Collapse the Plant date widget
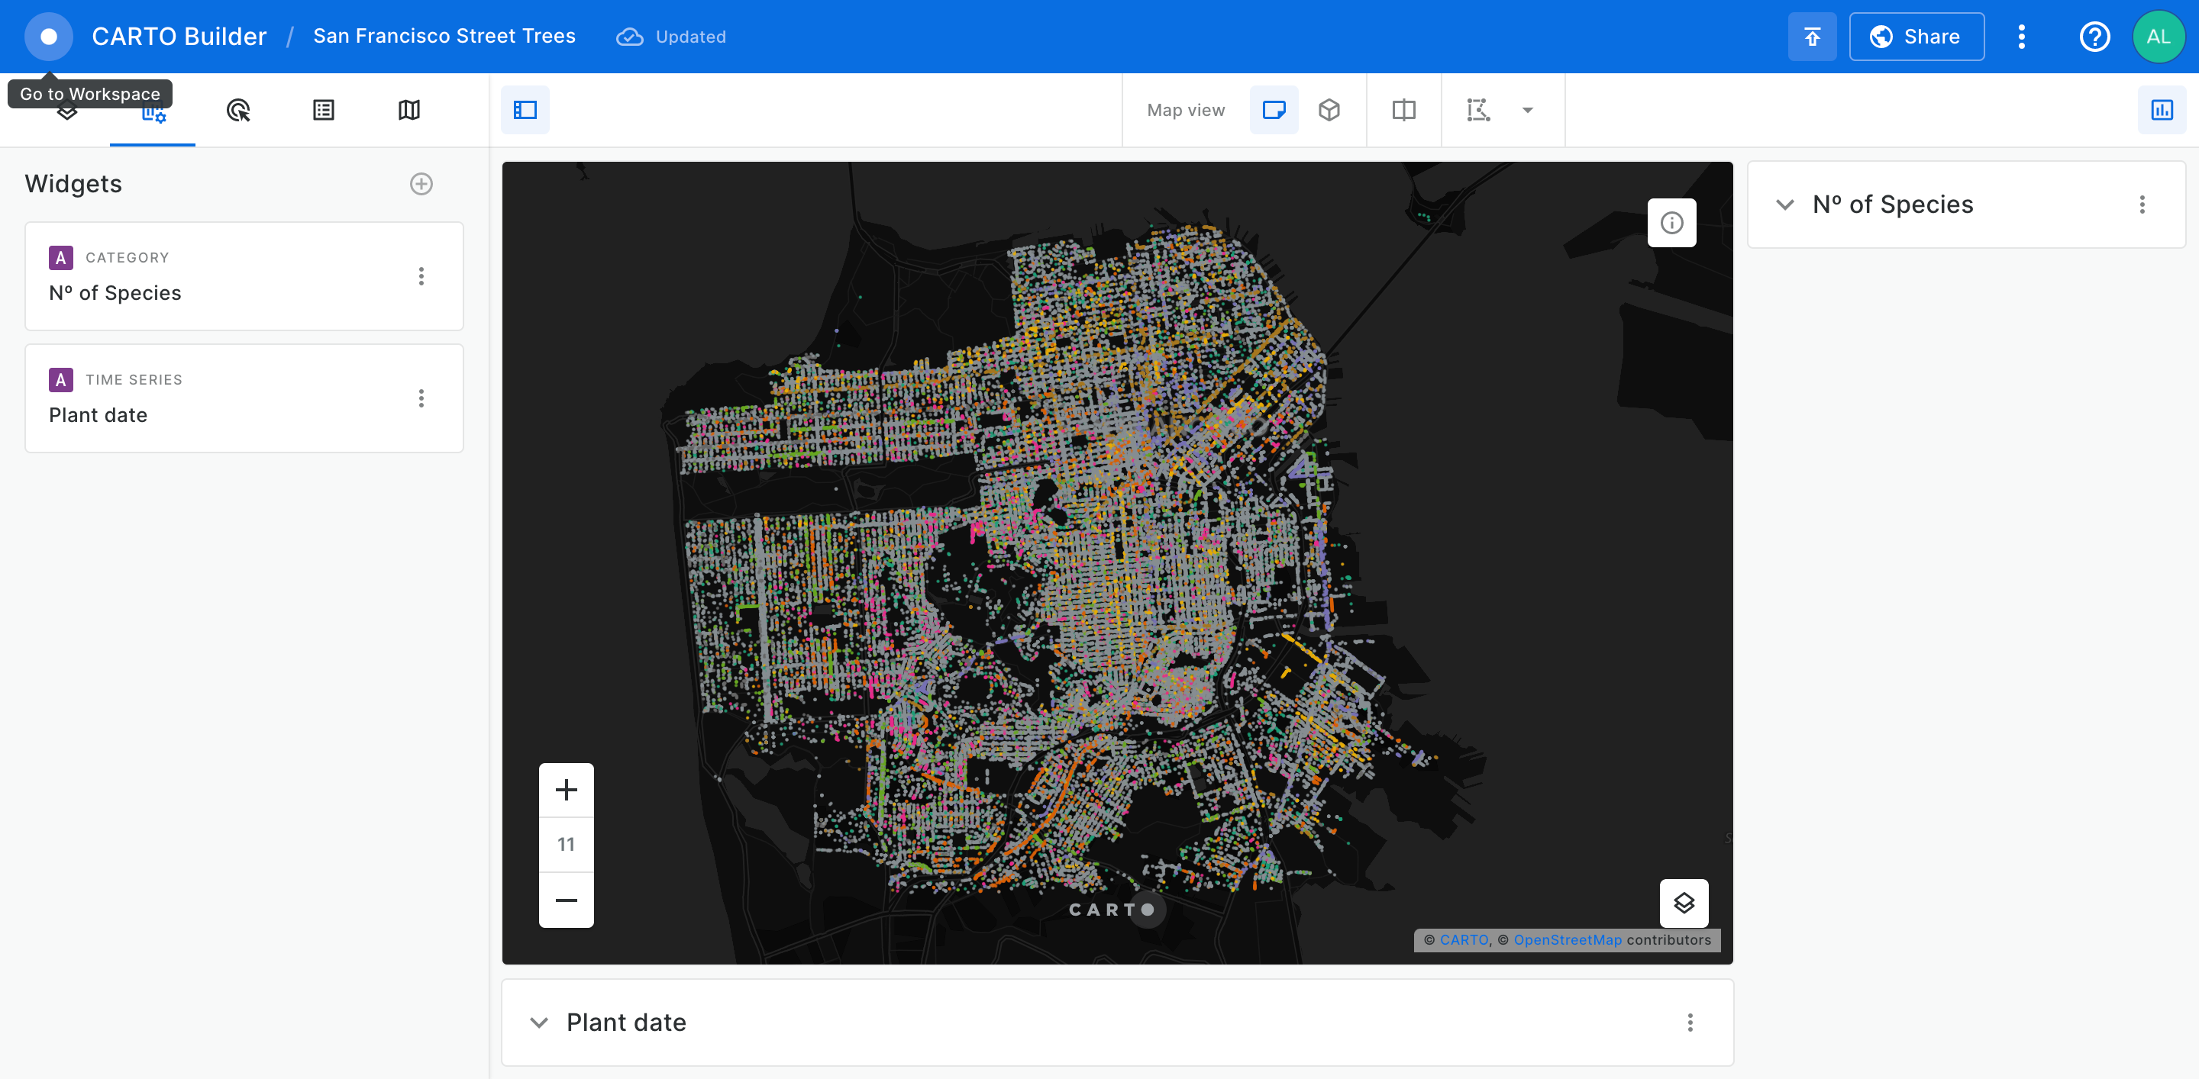 [538, 1022]
